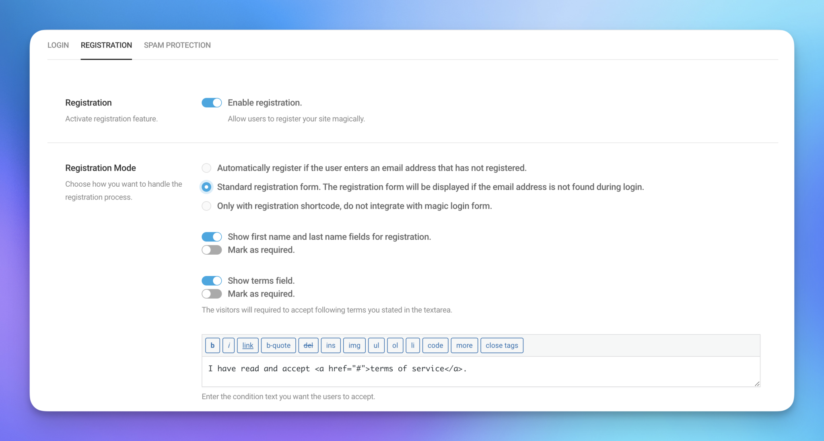This screenshot has height=441, width=824.
Task: Wrap text in code formatting
Action: pos(435,345)
